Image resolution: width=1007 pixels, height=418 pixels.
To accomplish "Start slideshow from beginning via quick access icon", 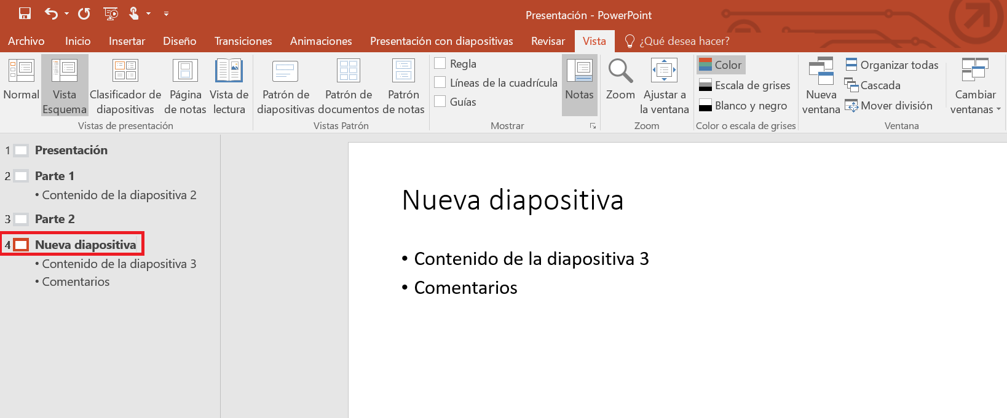I will tap(111, 14).
